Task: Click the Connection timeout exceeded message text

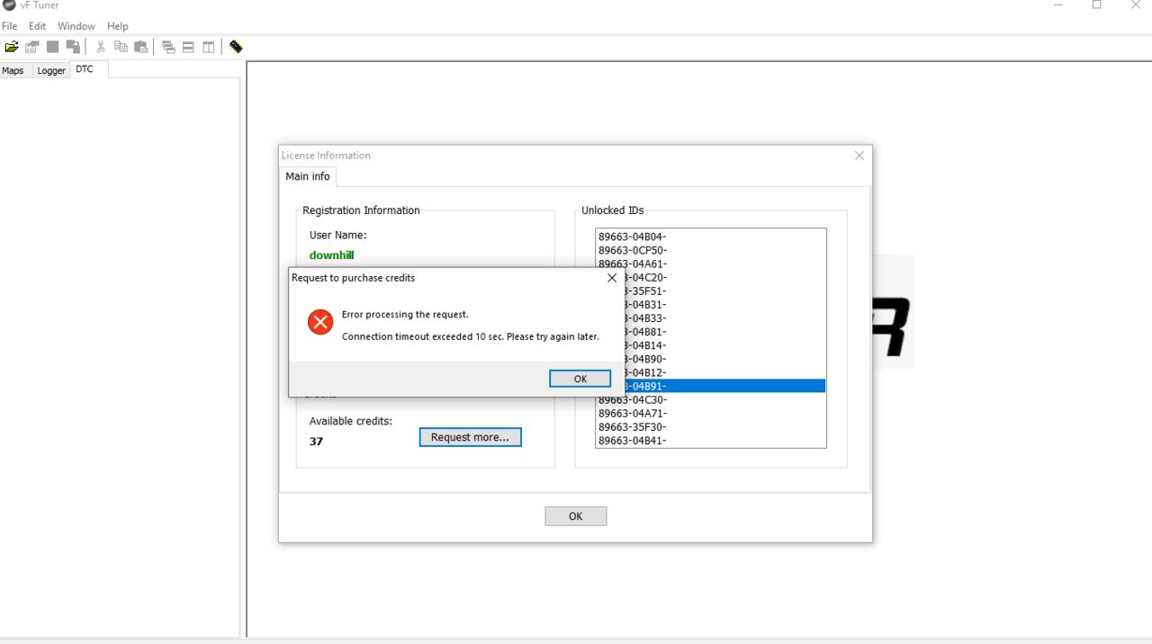Action: click(471, 336)
